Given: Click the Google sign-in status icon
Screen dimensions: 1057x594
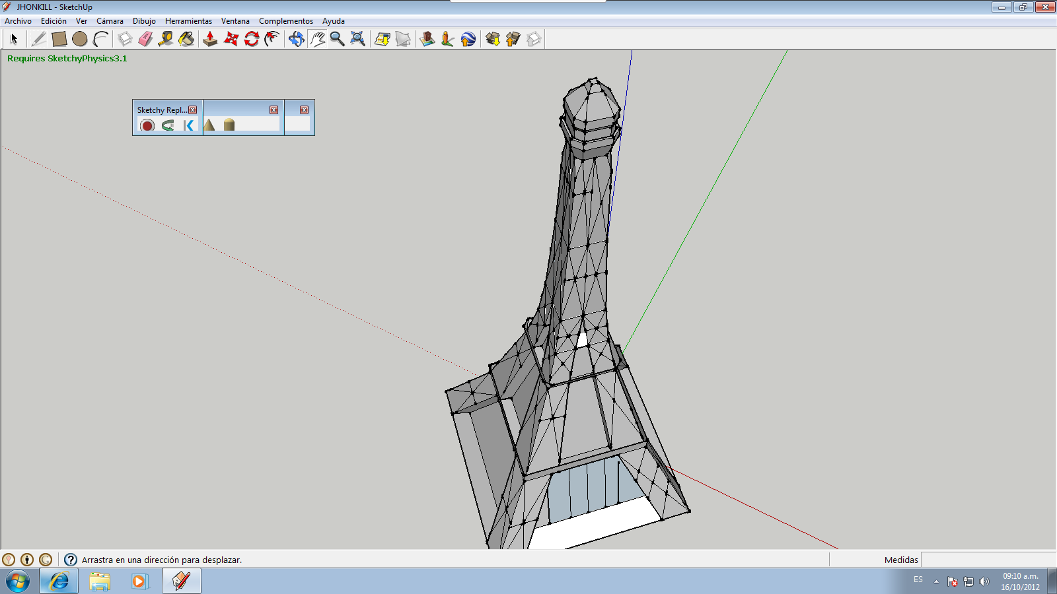Looking at the screenshot, I should click(46, 560).
